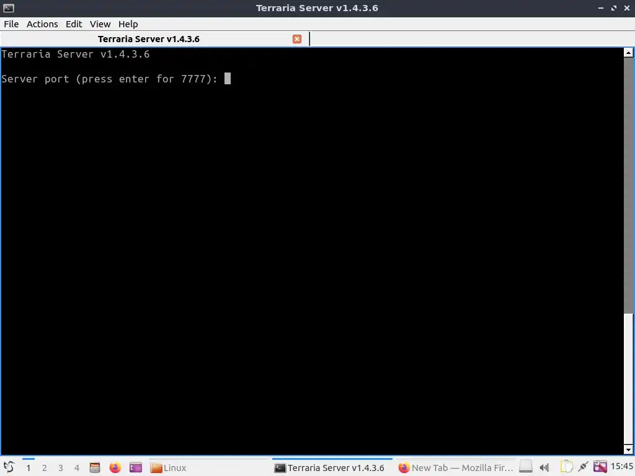Click the removable drive tray icon

[x=526, y=467]
